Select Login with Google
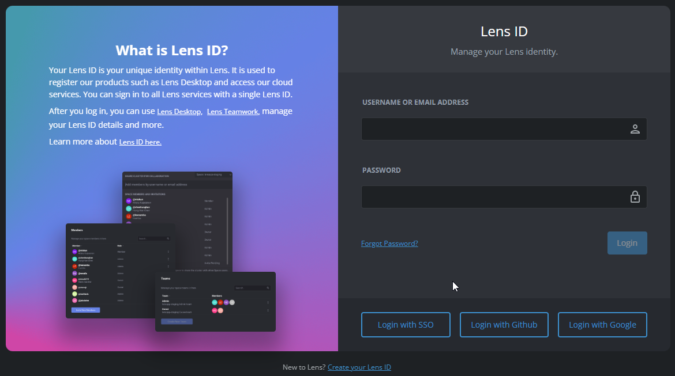 (602, 325)
